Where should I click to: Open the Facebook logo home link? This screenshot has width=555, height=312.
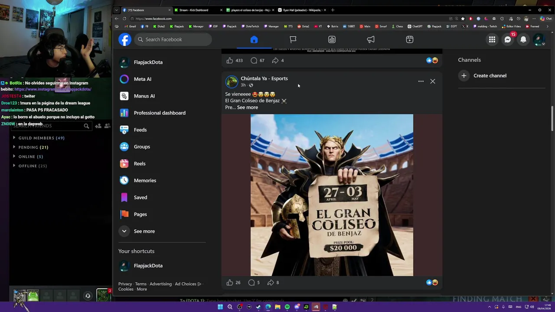click(x=125, y=39)
